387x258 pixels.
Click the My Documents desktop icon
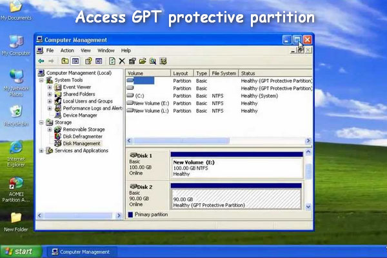(x=16, y=10)
